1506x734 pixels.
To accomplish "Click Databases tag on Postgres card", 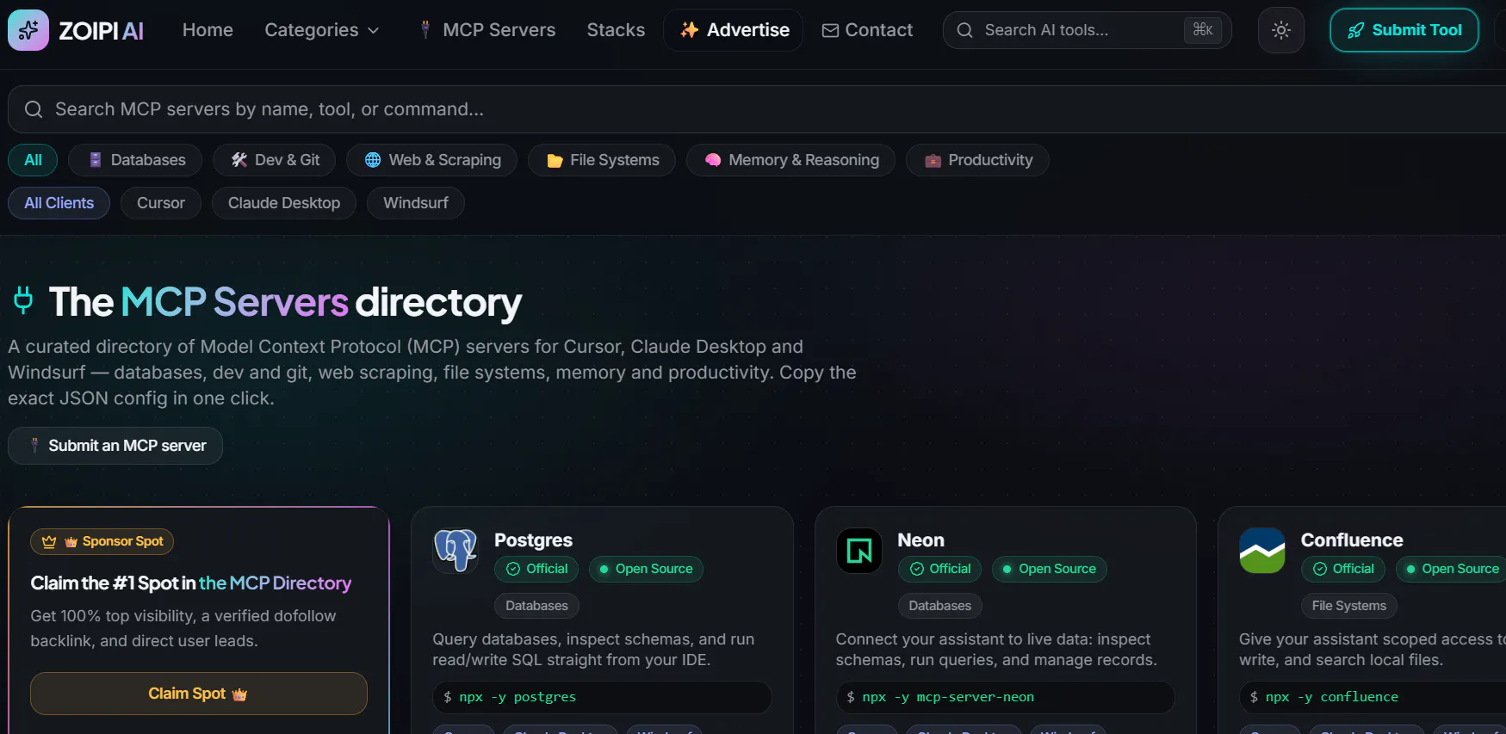I will pos(536,606).
